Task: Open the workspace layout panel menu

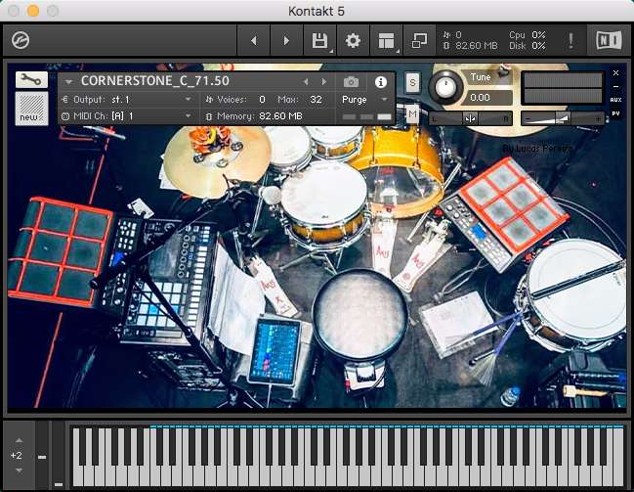Action: click(x=386, y=40)
